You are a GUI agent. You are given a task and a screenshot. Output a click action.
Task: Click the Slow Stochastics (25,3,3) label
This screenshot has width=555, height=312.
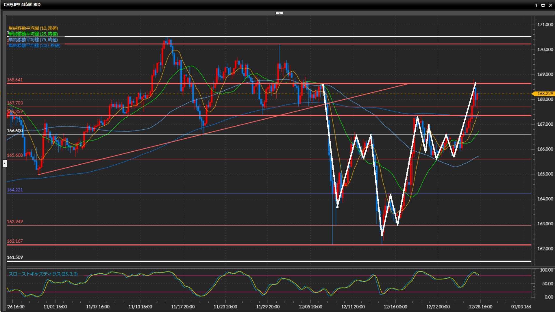43,274
